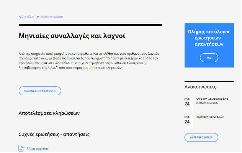Open the 'Δημόσιες Κληρώσεις' breadcrumb link
This screenshot has width=242, height=153.
[x=52, y=17]
